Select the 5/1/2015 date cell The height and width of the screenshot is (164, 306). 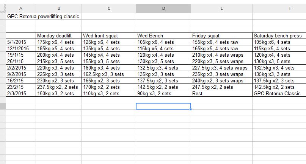[x=21, y=42]
